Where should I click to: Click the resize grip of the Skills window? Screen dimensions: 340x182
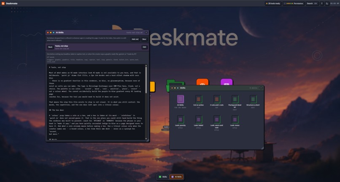(262, 148)
